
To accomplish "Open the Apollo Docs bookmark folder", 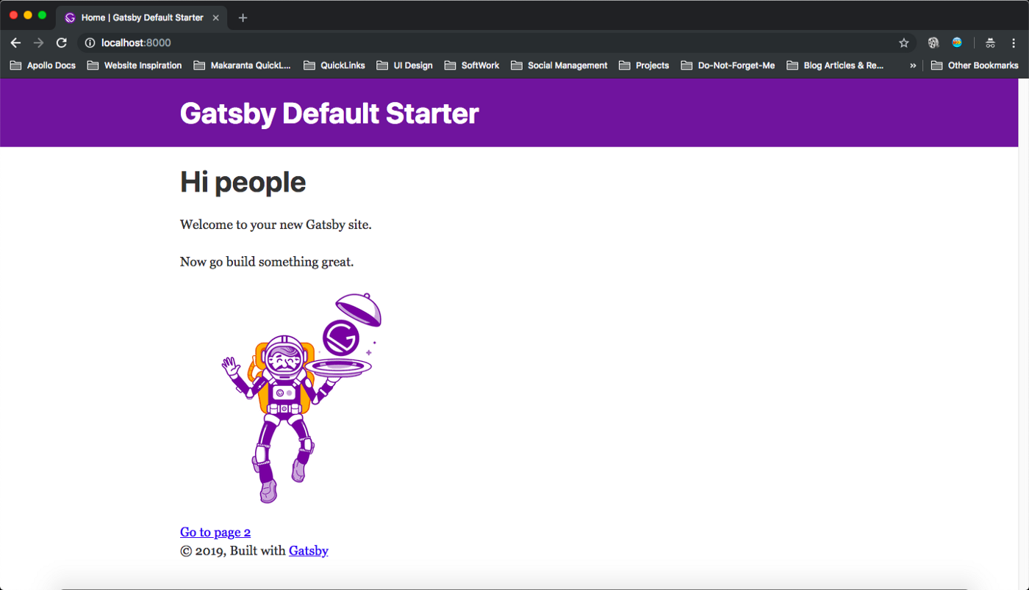I will pyautogui.click(x=43, y=65).
